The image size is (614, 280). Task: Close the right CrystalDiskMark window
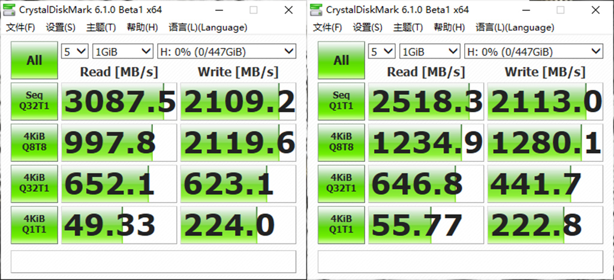tap(595, 10)
